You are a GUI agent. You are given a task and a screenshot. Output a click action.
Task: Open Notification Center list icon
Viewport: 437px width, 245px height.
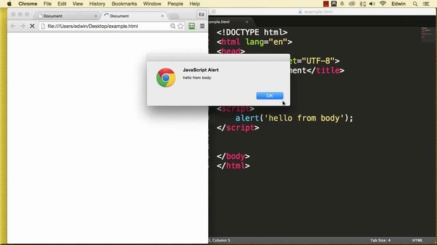coord(426,4)
